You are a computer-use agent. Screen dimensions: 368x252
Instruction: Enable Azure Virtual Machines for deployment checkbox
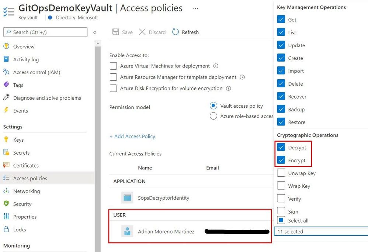(113, 66)
